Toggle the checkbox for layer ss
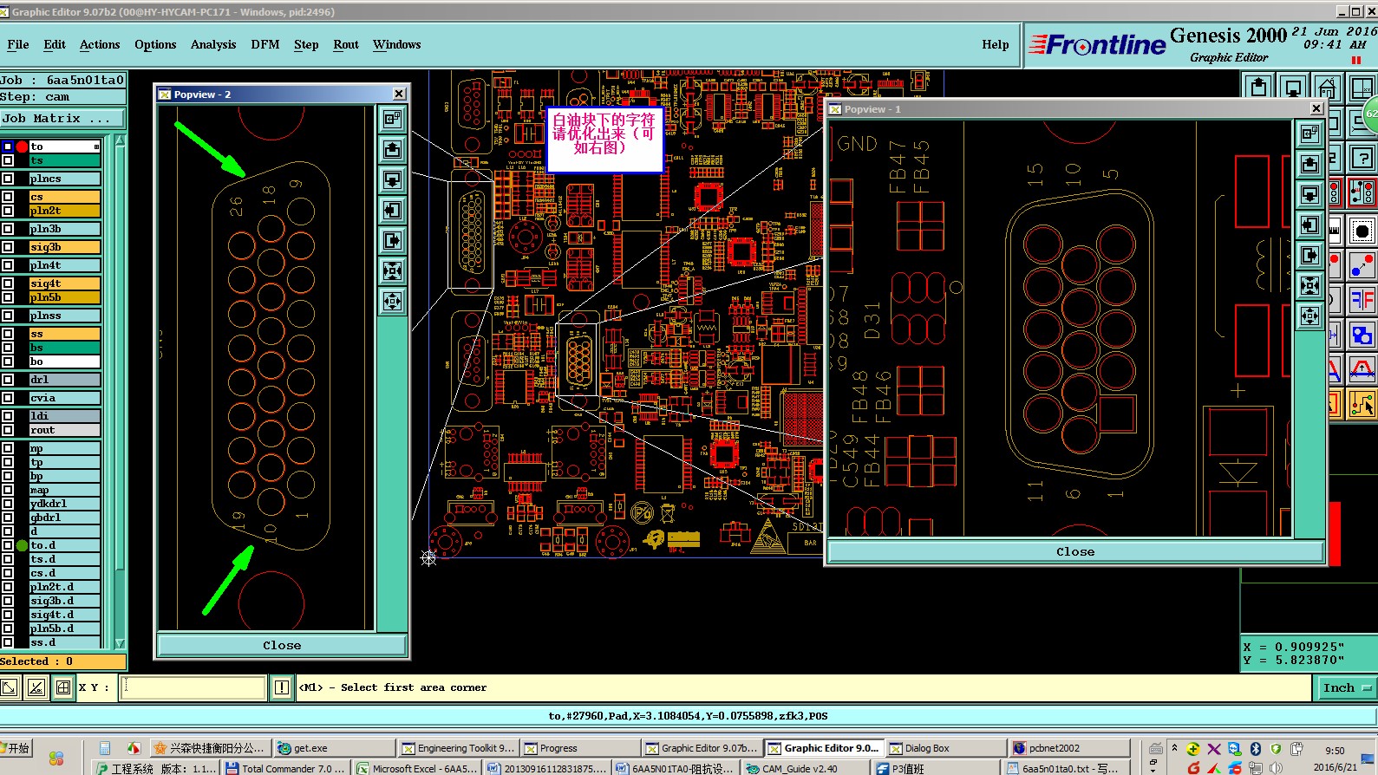The width and height of the screenshot is (1378, 775). 8,334
